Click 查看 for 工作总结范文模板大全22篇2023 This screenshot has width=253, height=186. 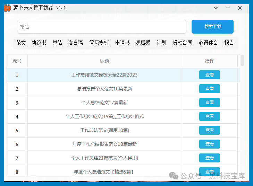209,75
